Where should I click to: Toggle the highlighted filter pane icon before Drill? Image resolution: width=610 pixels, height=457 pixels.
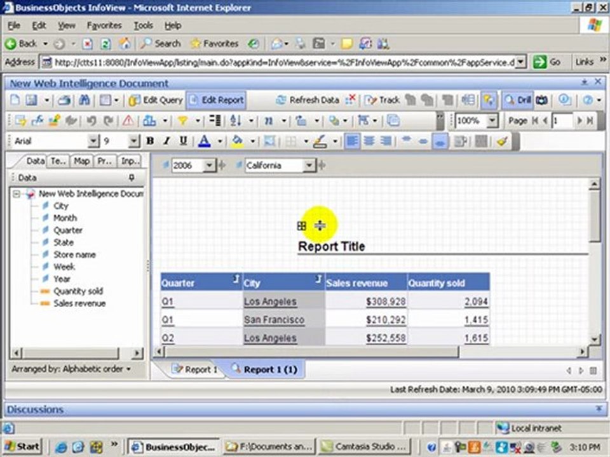coord(489,100)
